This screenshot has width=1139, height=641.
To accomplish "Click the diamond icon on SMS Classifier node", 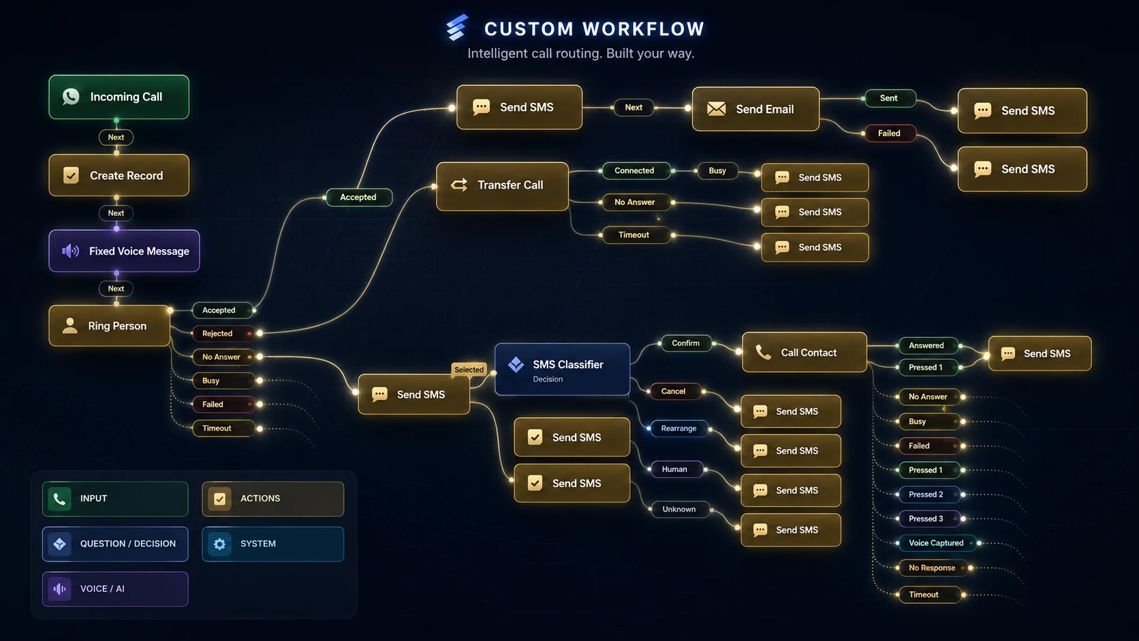I will [516, 364].
